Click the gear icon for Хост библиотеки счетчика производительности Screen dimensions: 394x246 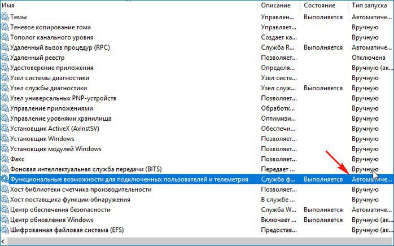5,190
